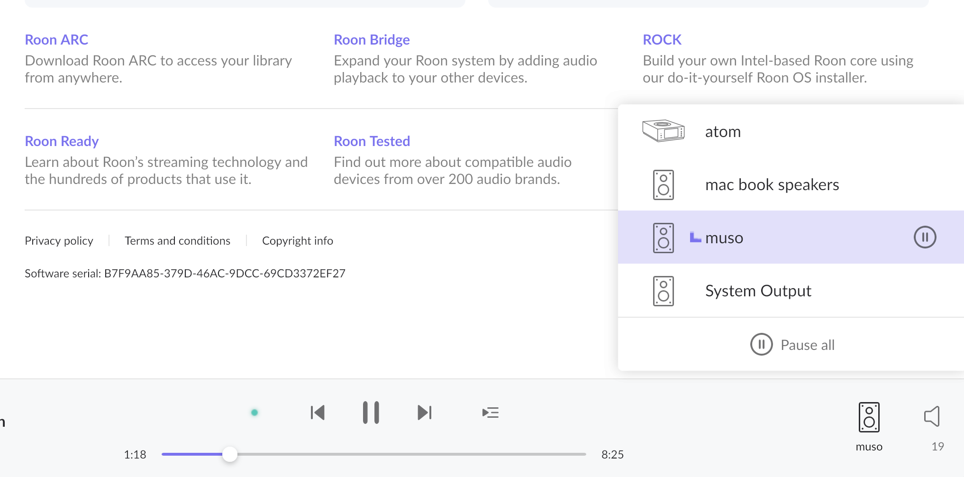Click the Software serial number text
Image resolution: width=964 pixels, height=477 pixels.
[x=185, y=274]
